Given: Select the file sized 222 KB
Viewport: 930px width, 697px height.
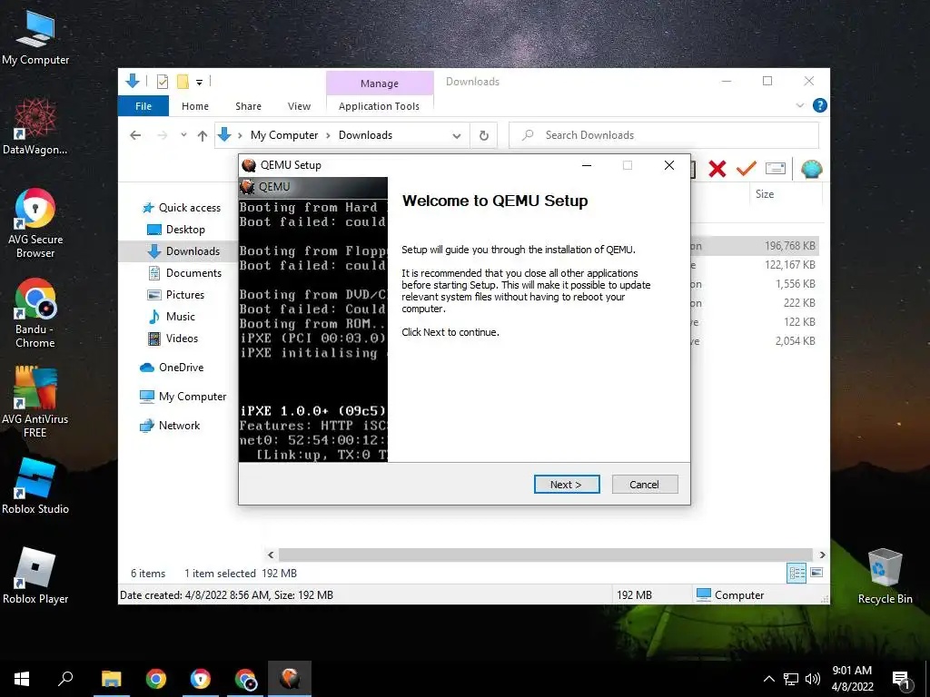Looking at the screenshot, I should pyautogui.click(x=755, y=303).
